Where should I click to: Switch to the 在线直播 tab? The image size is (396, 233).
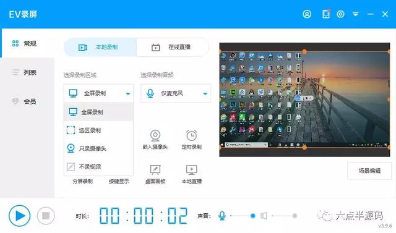click(173, 47)
